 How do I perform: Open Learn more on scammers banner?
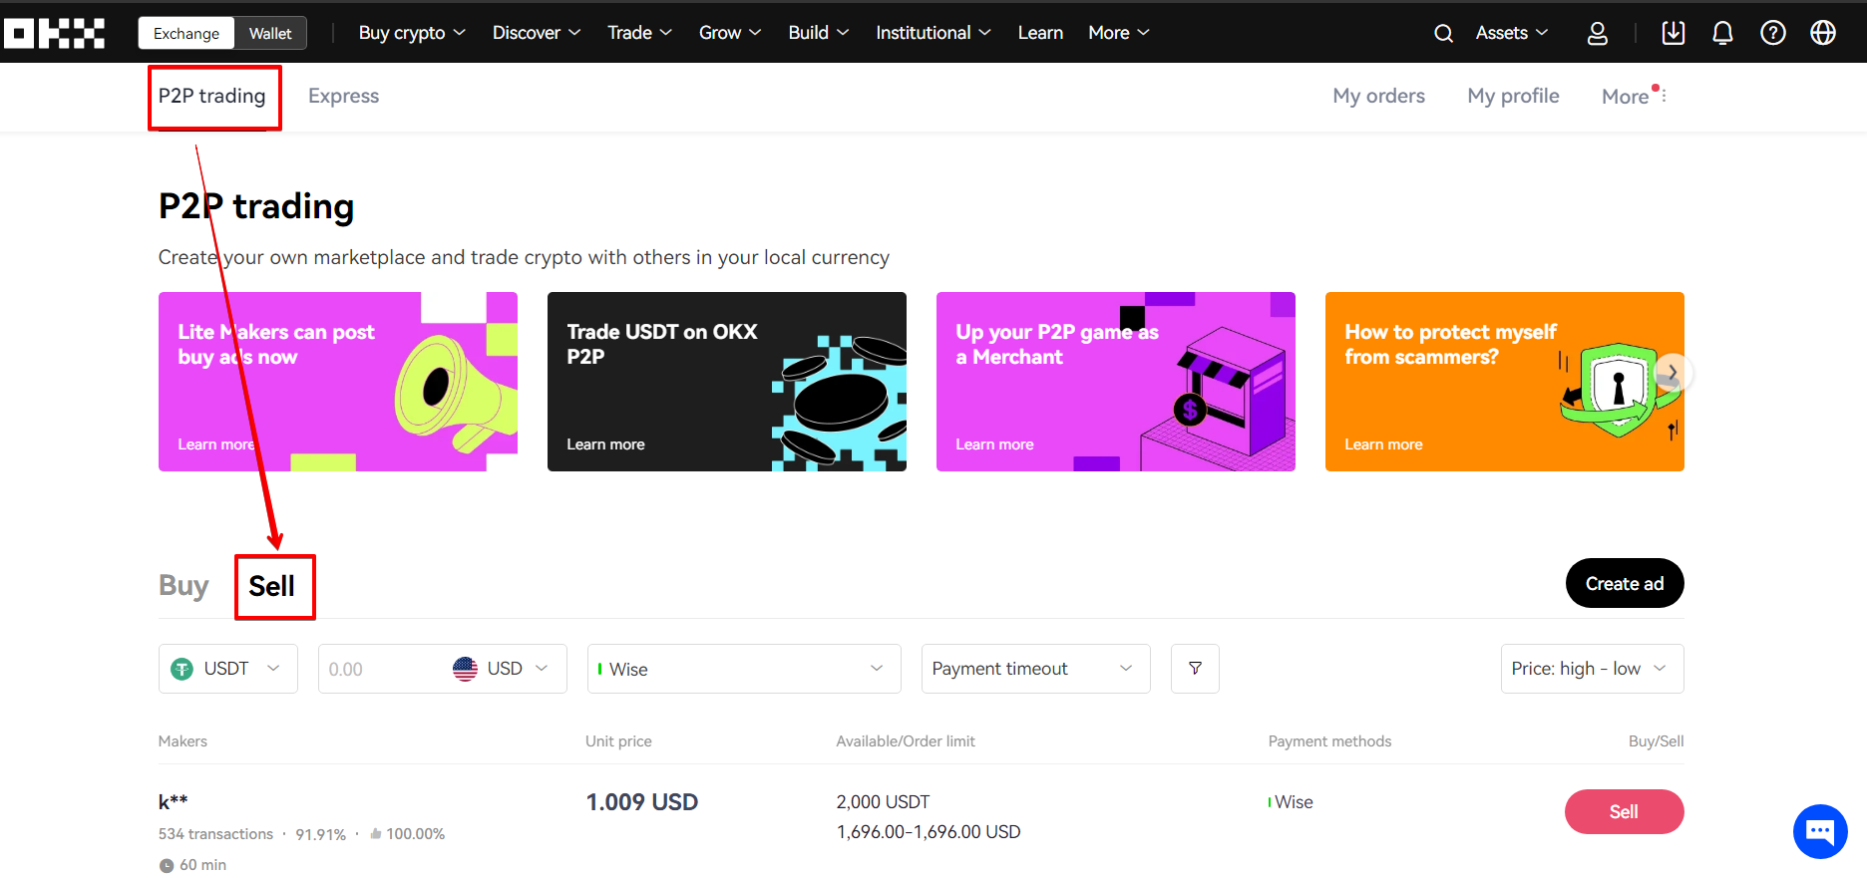click(x=1383, y=444)
